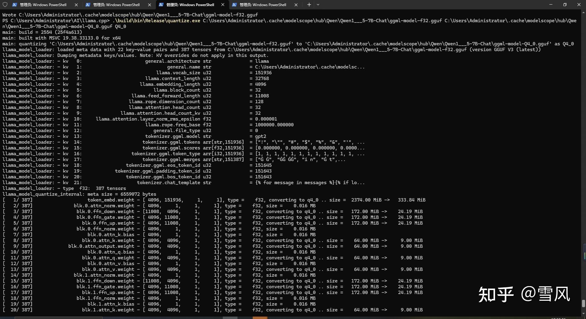The height and width of the screenshot is (319, 586).
Task: Click the PowerShell icon on the fourth tab
Action: (x=234, y=5)
